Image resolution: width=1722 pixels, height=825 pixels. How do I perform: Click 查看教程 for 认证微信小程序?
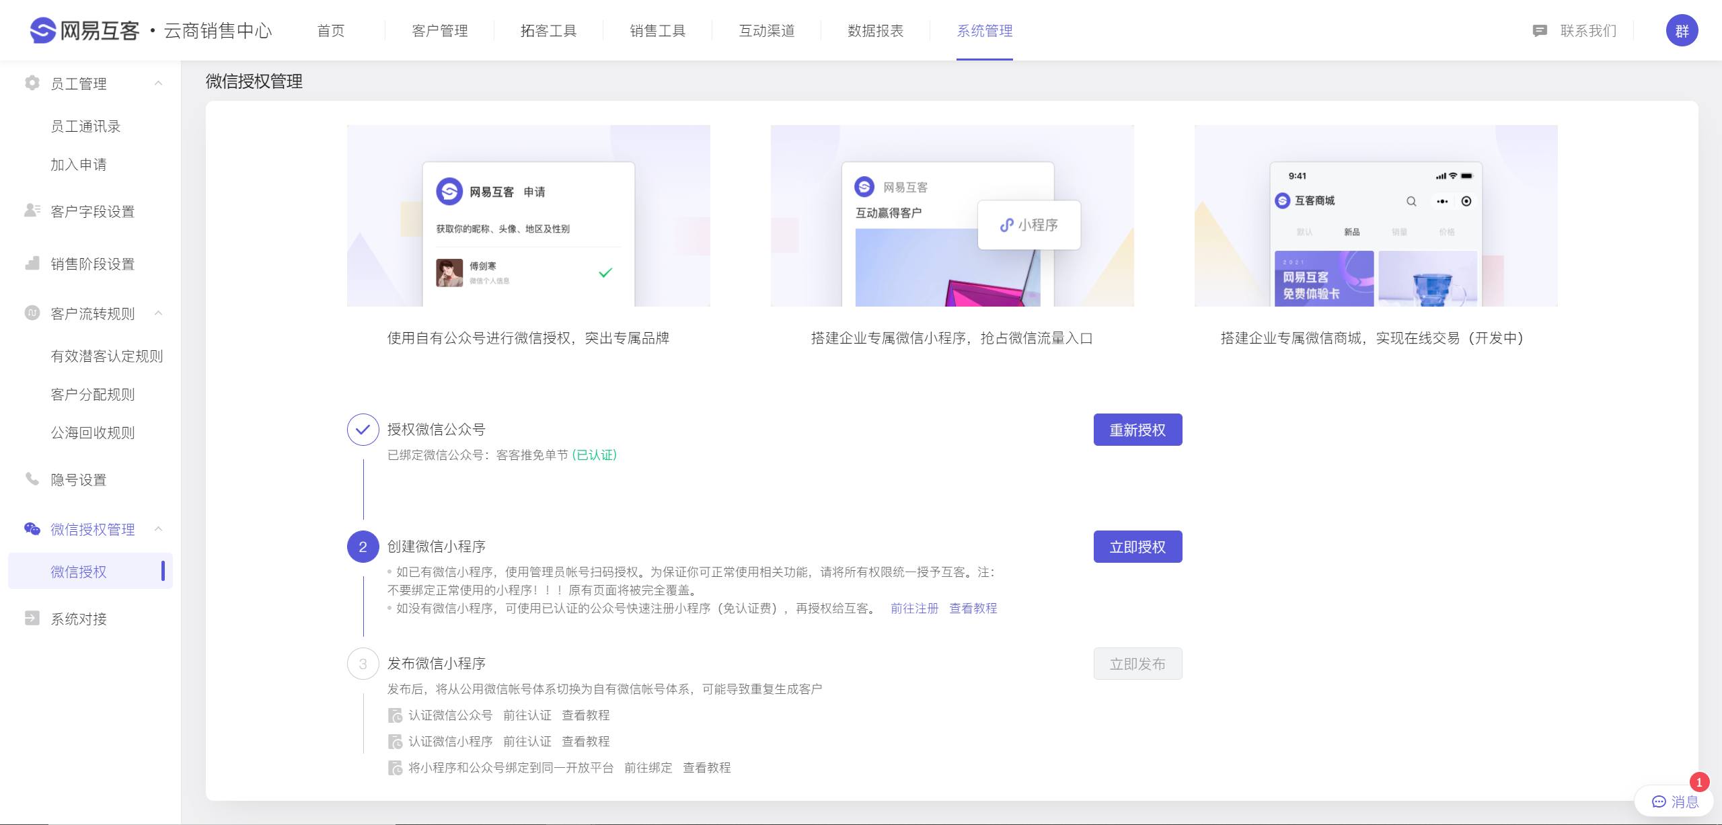coord(586,742)
